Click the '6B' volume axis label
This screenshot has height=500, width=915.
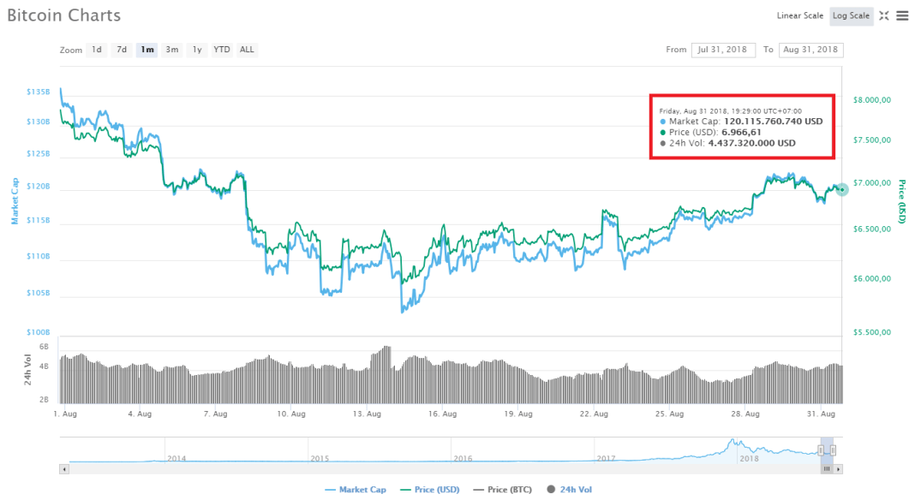point(45,347)
